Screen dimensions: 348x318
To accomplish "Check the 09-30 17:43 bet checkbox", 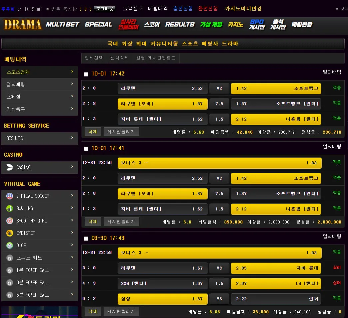I will pyautogui.click(x=86, y=238).
